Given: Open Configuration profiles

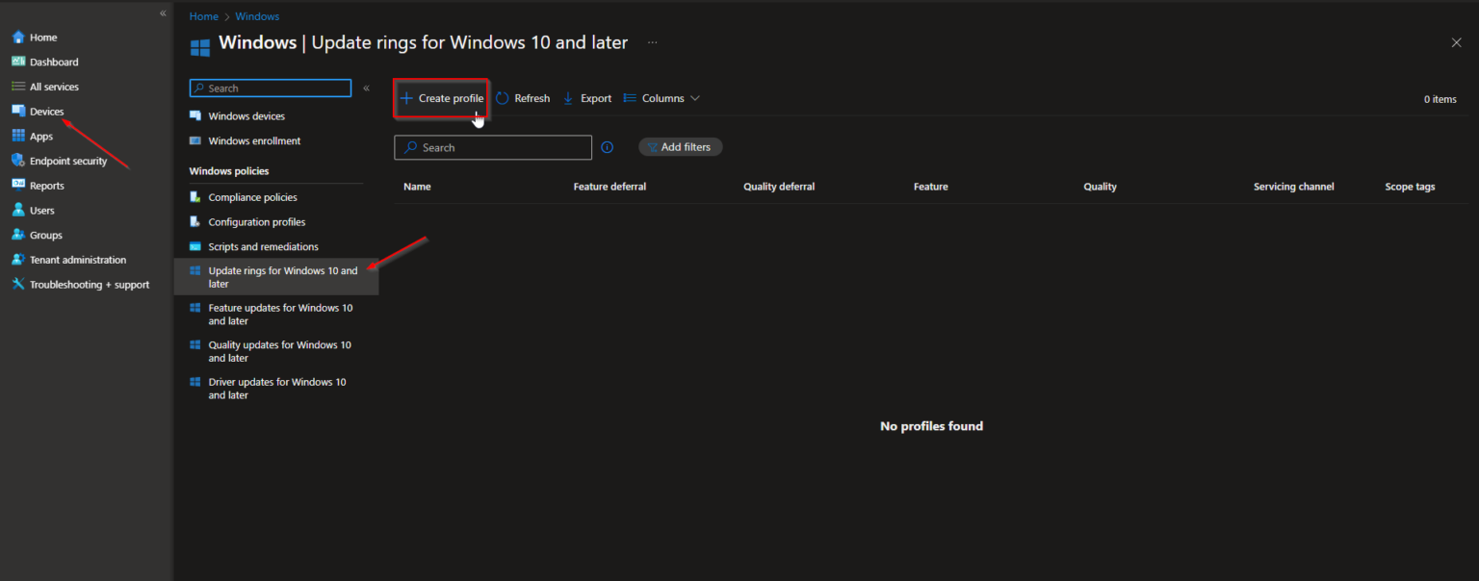Looking at the screenshot, I should (256, 222).
